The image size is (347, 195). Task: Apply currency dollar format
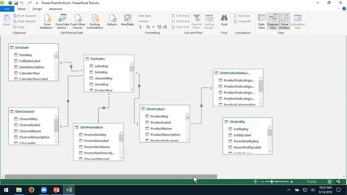tap(140, 27)
